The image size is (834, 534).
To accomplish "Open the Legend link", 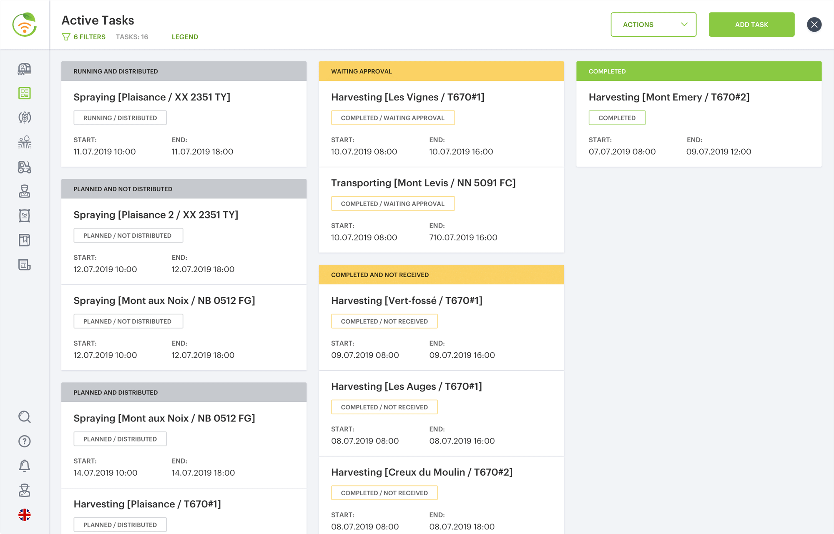I will pos(185,37).
